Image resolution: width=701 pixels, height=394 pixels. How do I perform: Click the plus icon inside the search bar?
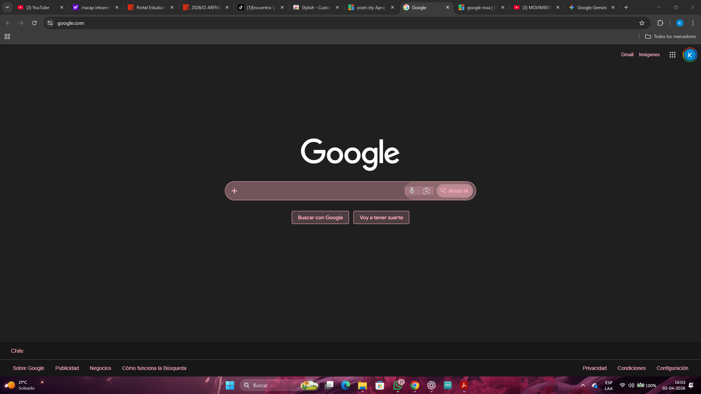coord(234,190)
